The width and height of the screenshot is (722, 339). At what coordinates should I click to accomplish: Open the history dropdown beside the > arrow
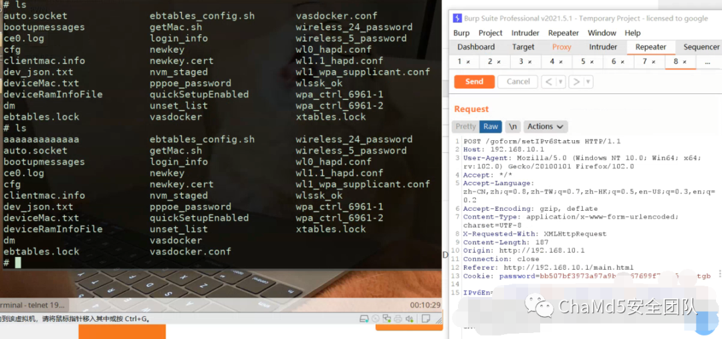click(x=588, y=82)
